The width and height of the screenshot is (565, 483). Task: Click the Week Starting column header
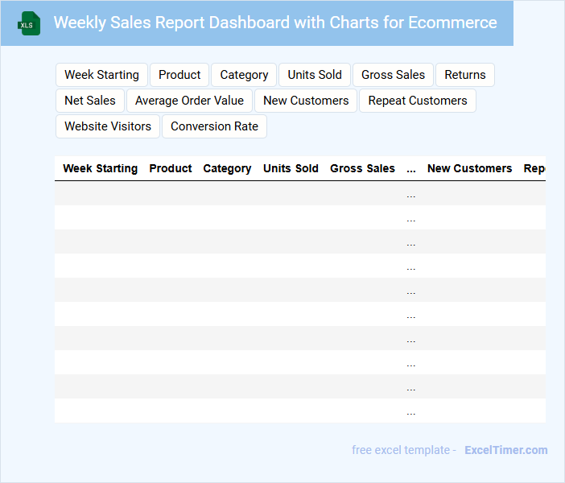100,168
